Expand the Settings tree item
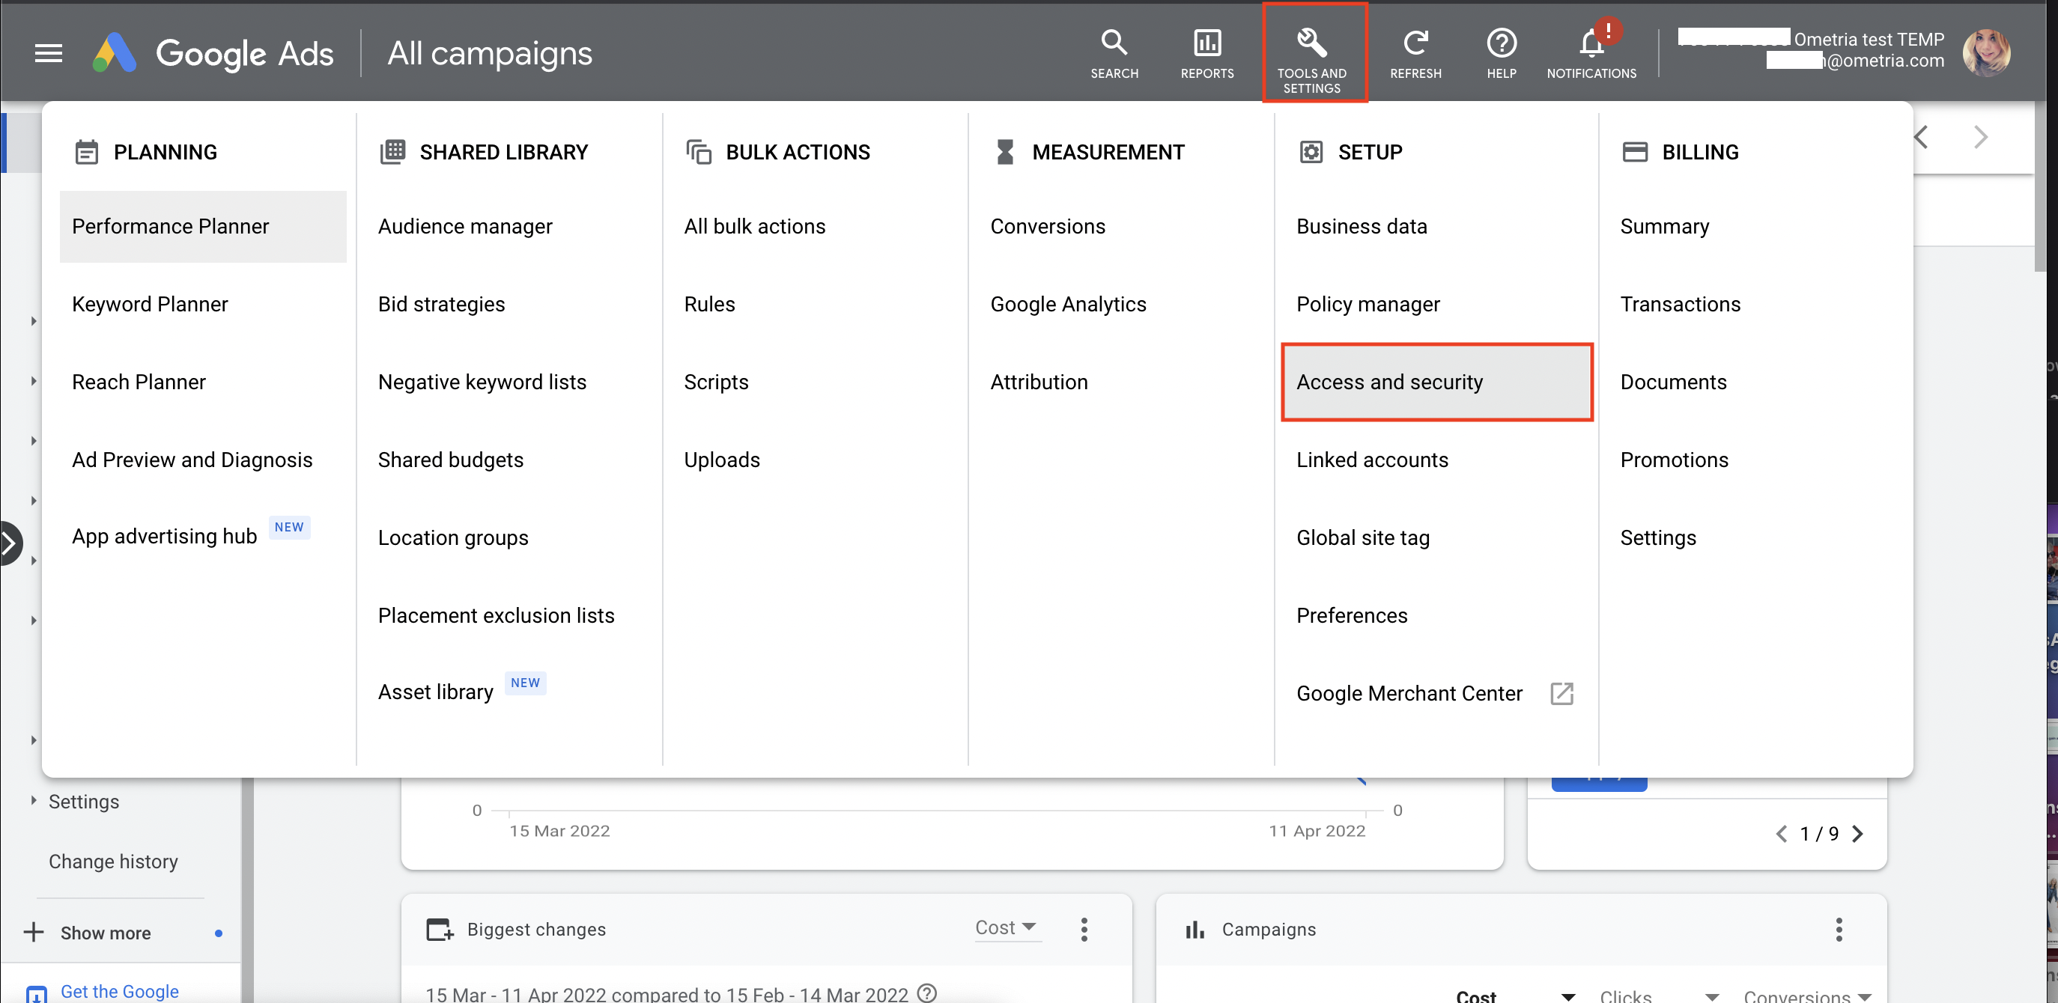2058x1003 pixels. [x=34, y=800]
